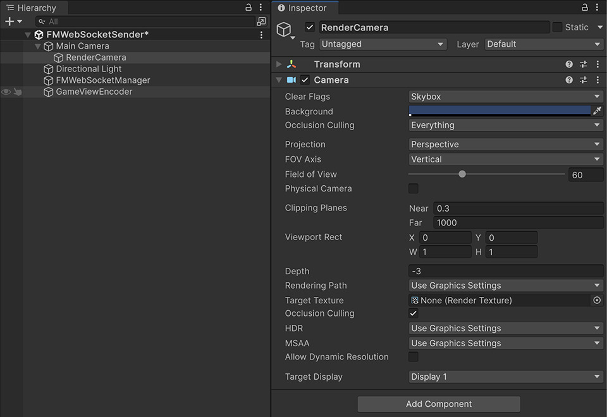Disable Occlusion Culling checkbox
This screenshot has height=417, width=607.
(x=414, y=313)
